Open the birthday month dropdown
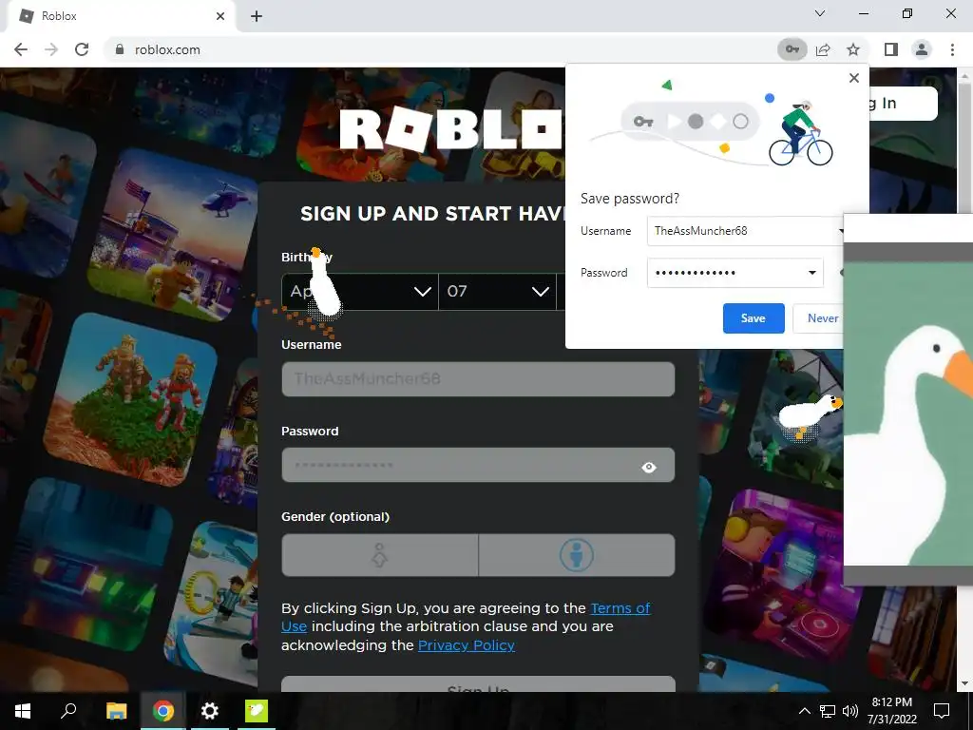This screenshot has height=730, width=973. click(x=360, y=291)
